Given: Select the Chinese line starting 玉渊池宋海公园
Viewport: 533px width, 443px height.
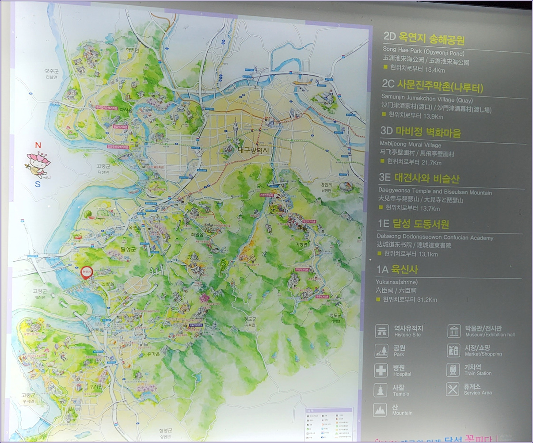Looking at the screenshot, I should pyautogui.click(x=426, y=61).
